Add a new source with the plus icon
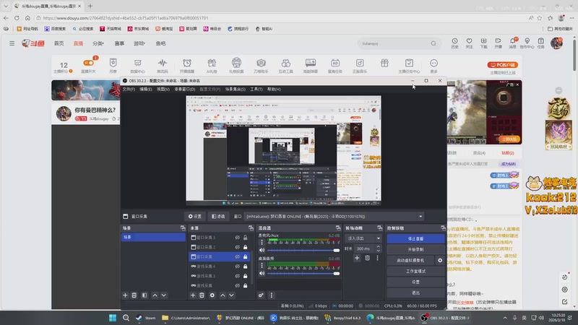 [193, 295]
